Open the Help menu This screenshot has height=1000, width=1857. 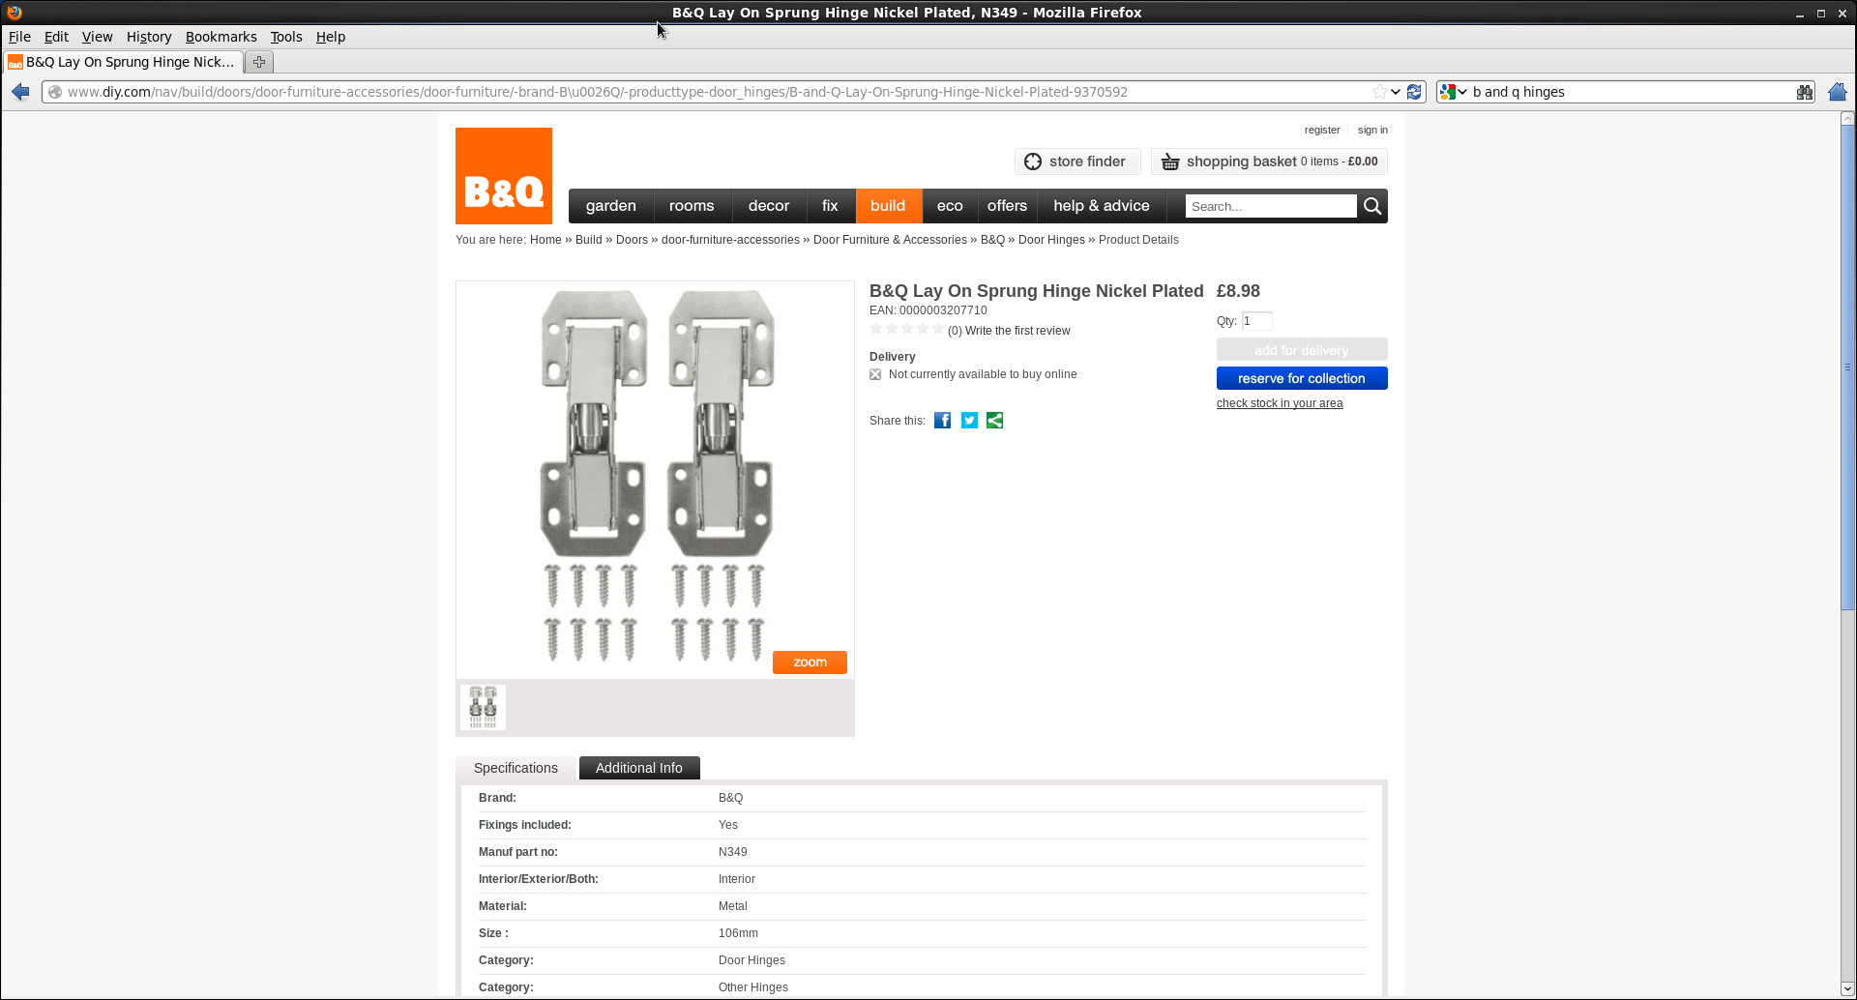(x=331, y=37)
